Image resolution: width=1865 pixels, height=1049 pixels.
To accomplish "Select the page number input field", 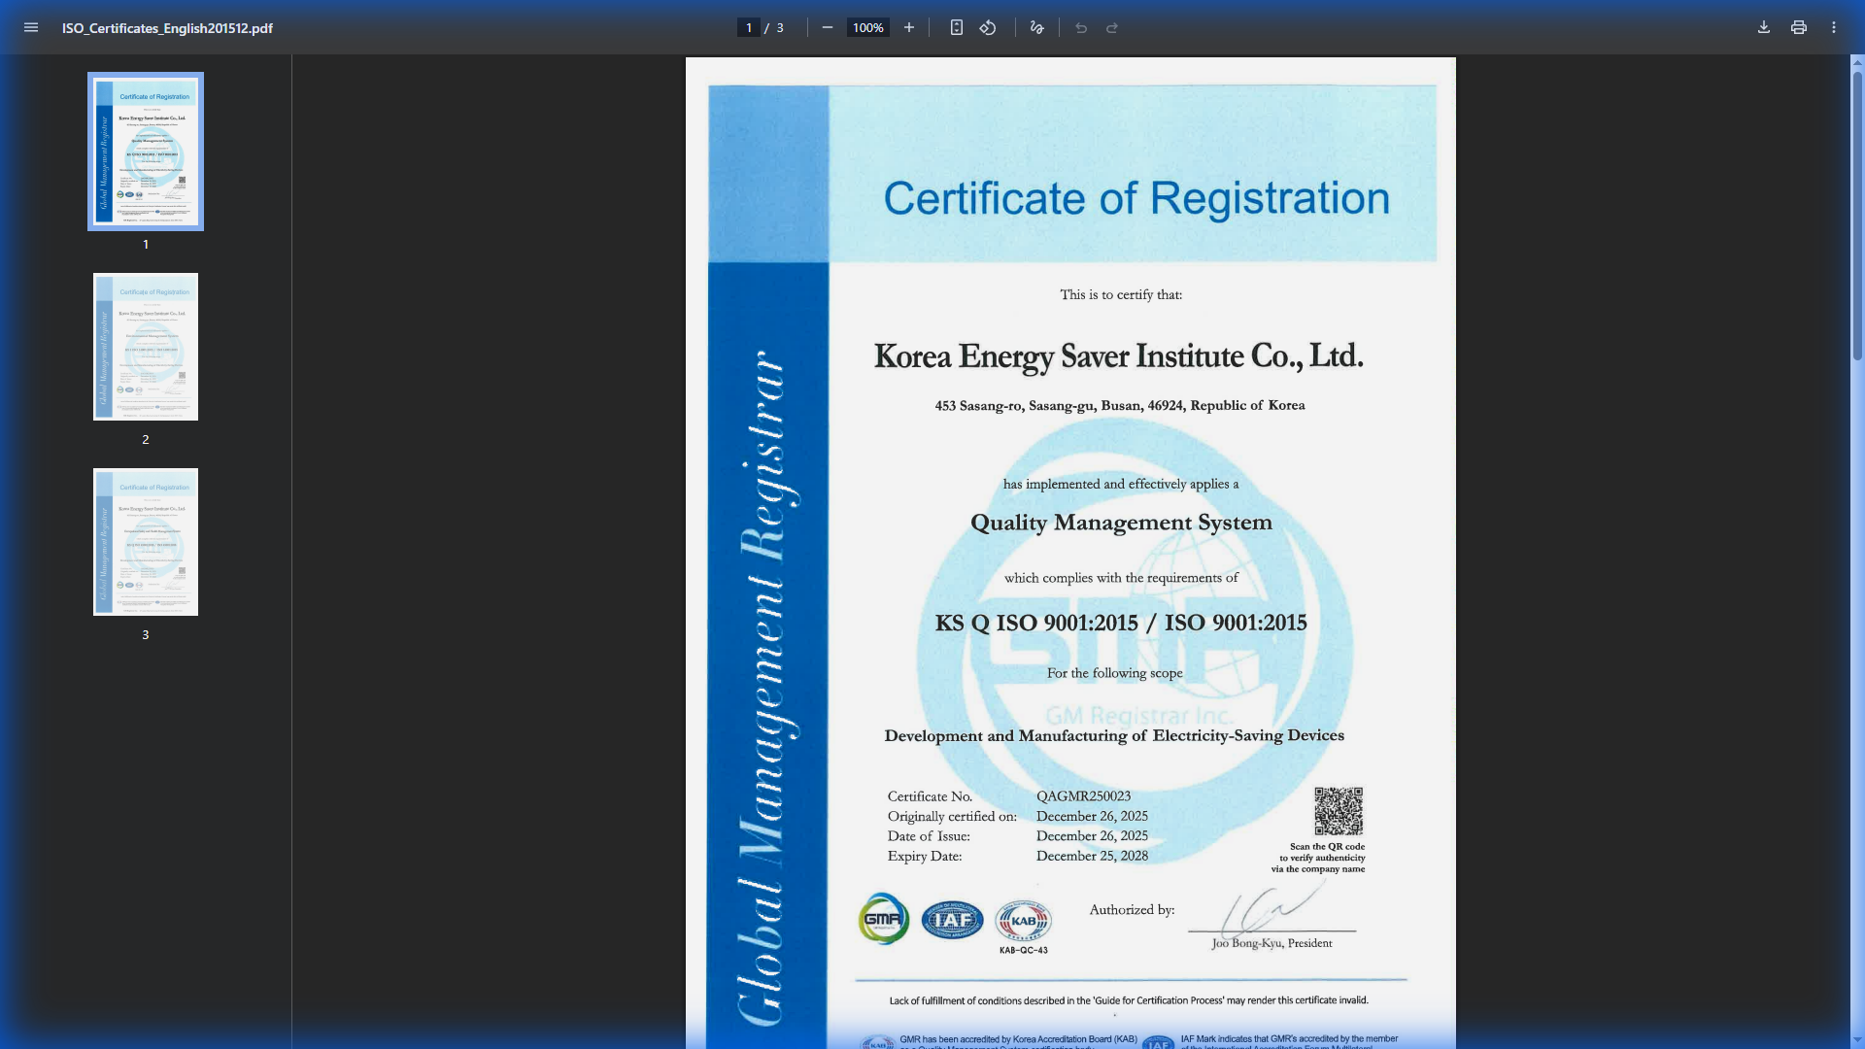I will [x=749, y=28].
